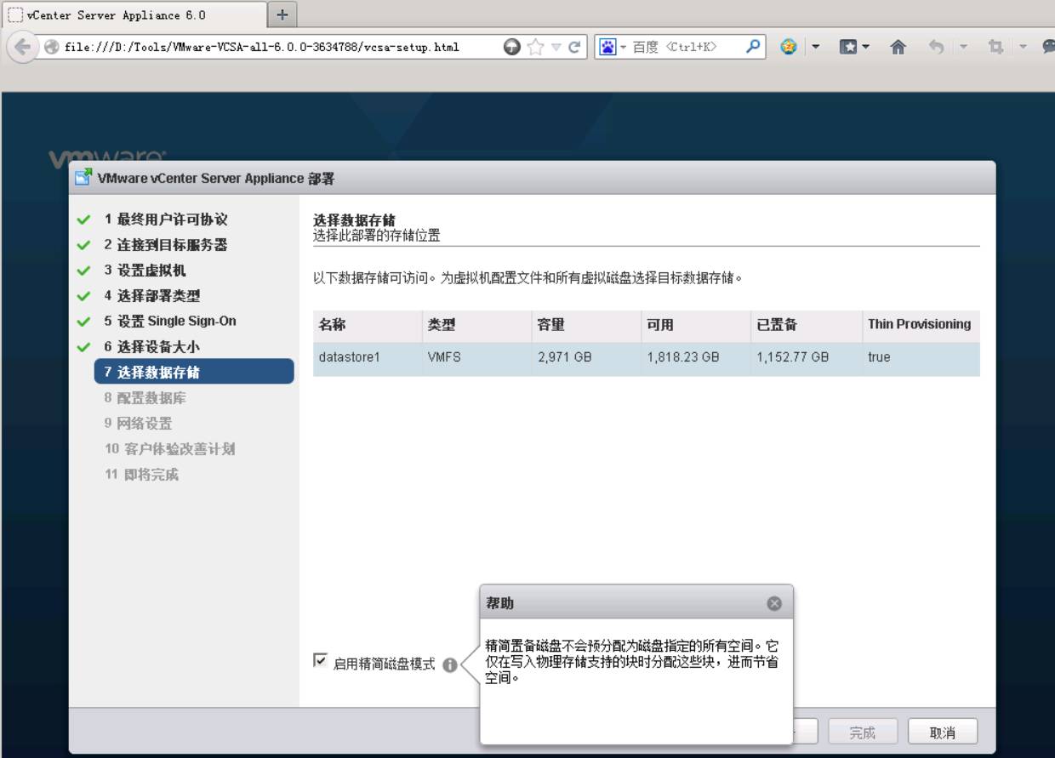Screen dimensions: 1055x758
Task: Click the 2,971 GB capacity cell
Action: (565, 357)
